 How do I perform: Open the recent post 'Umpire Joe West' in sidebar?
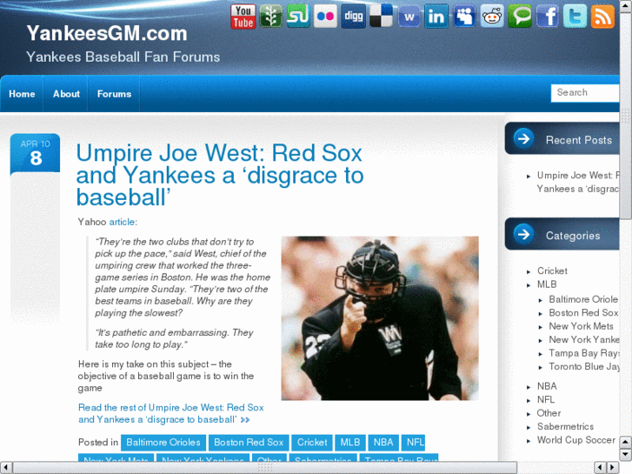577,182
